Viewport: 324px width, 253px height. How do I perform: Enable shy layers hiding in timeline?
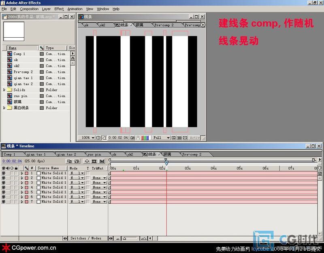tap(87, 161)
